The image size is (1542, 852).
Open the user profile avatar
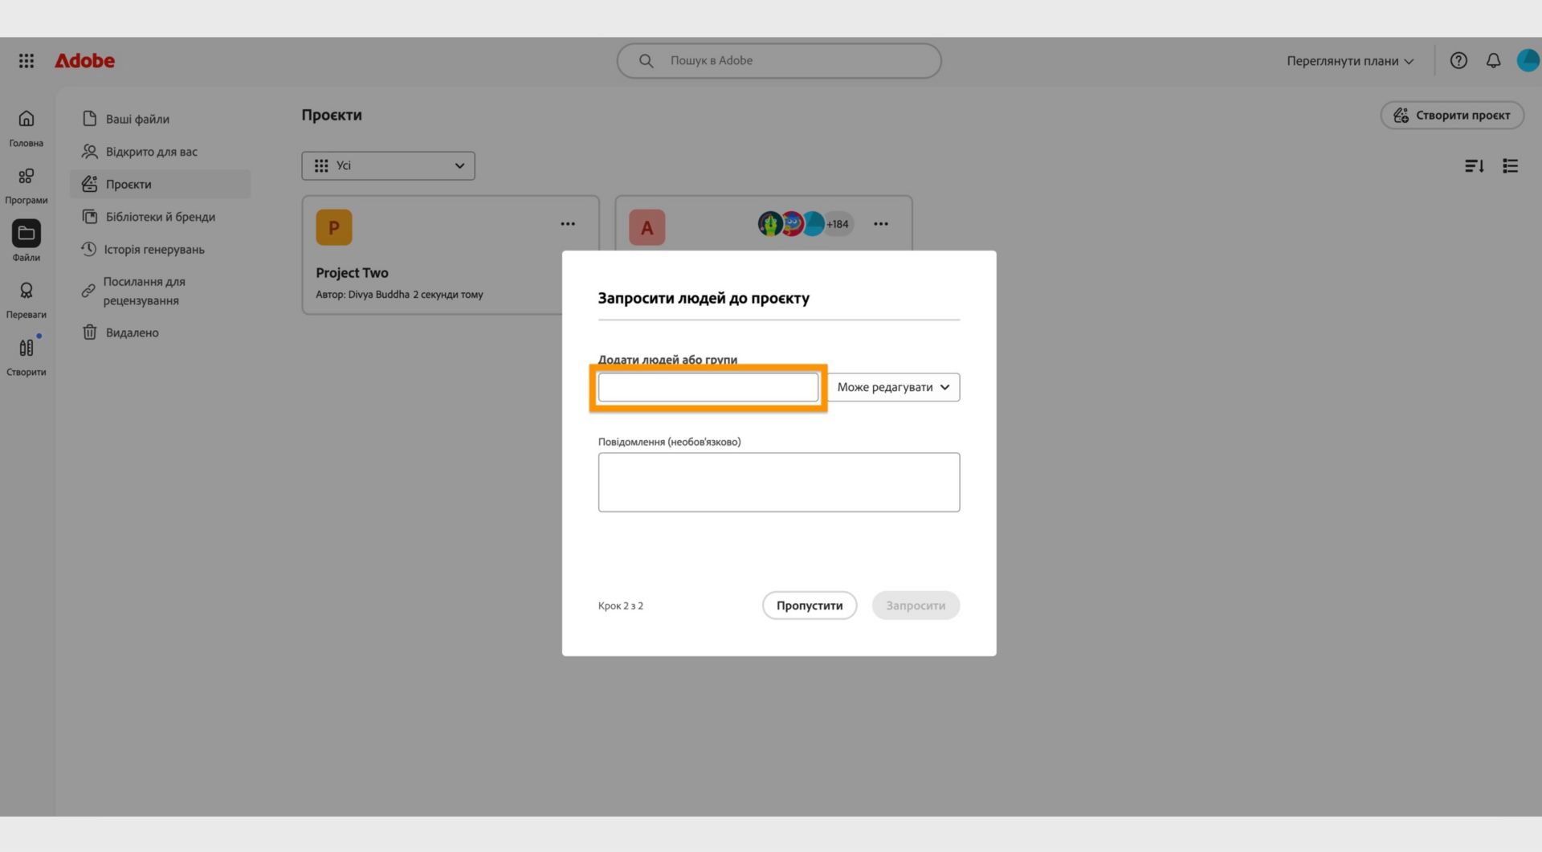click(x=1528, y=61)
